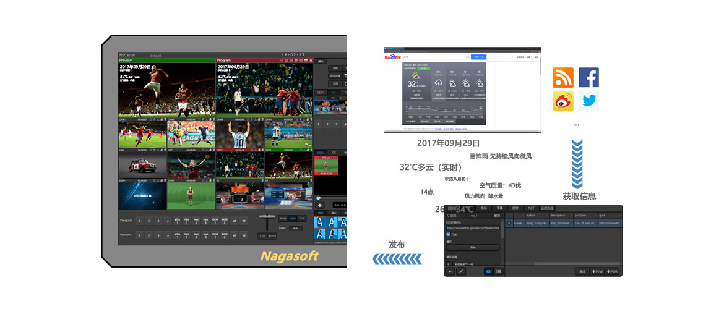Click the Weibo icon
Viewport: 724px width, 309px height.
[563, 101]
